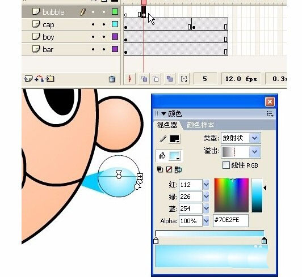Select the boy layer
Image resolution: width=302 pixels, height=277 pixels.
coord(71,37)
